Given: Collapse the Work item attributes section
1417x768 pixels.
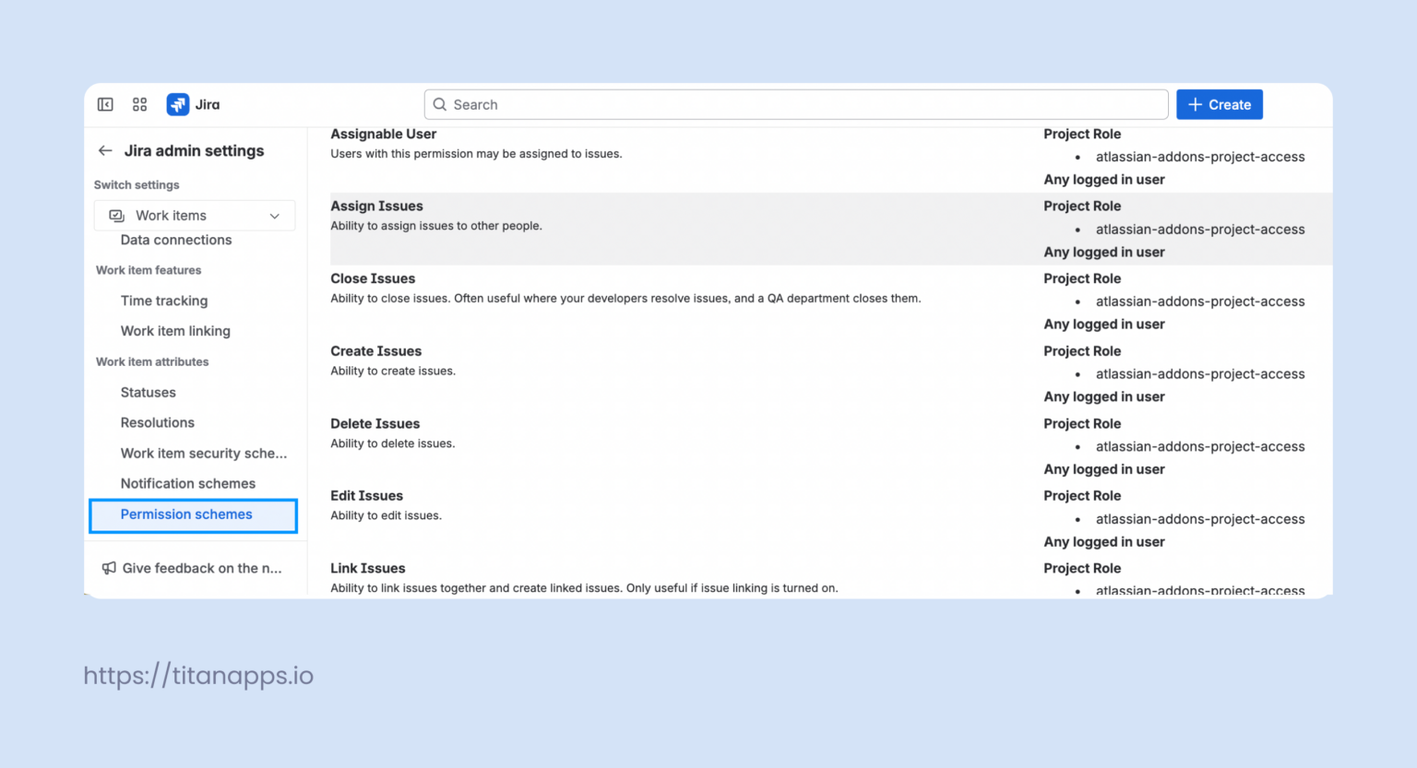Looking at the screenshot, I should point(151,361).
